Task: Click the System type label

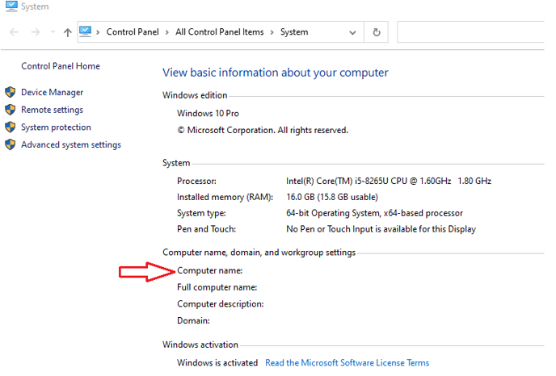Action: click(201, 213)
